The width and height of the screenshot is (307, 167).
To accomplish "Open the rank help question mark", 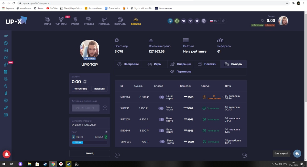I will (x=106, y=132).
